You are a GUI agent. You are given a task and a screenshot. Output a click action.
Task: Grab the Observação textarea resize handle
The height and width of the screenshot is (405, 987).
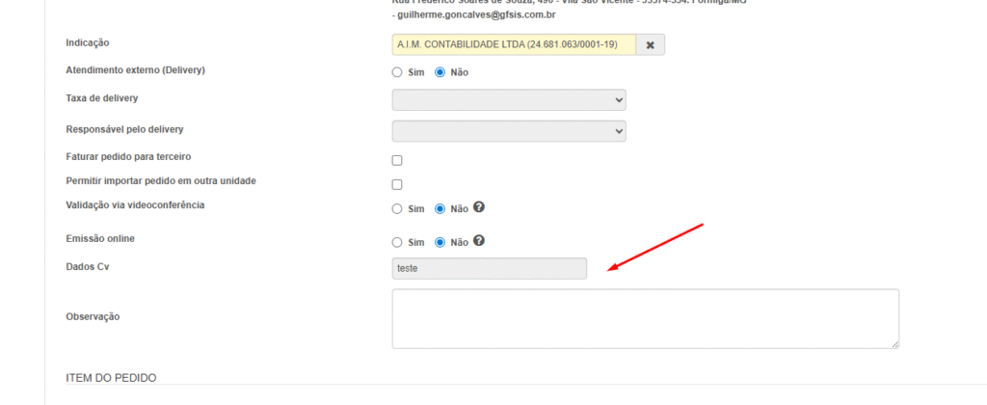point(894,343)
